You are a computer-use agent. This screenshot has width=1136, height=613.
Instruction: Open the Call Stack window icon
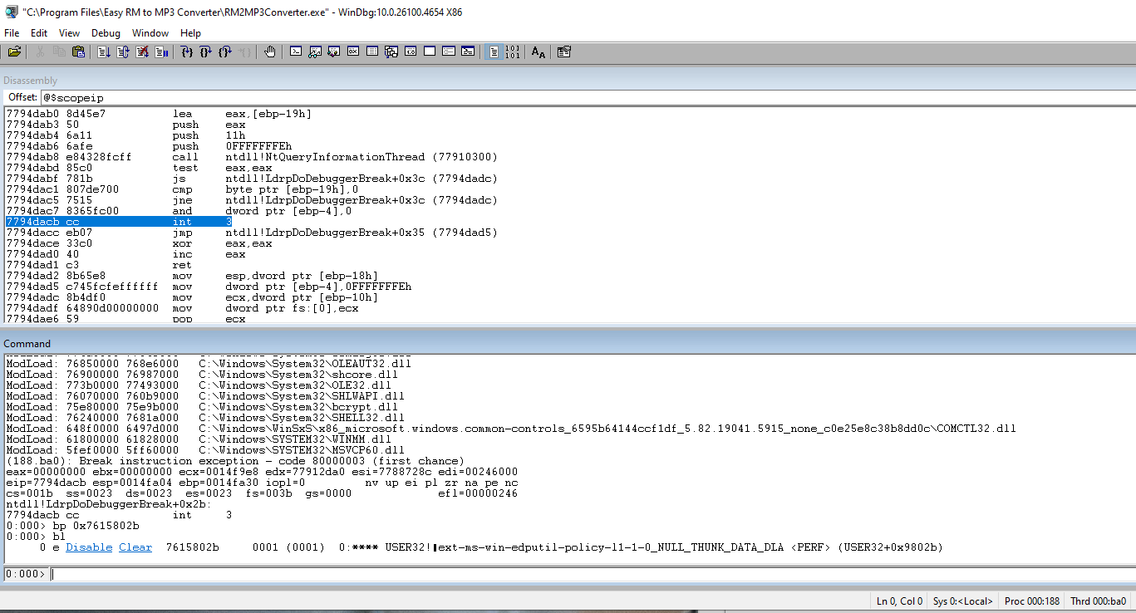pos(391,52)
